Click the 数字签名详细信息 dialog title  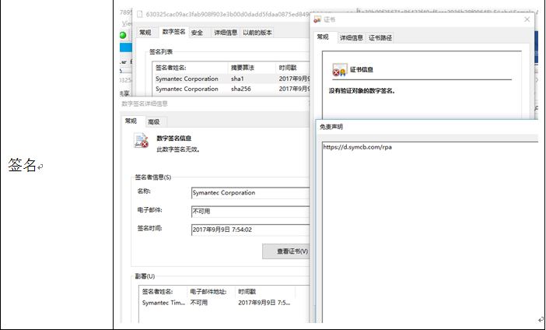pyautogui.click(x=145, y=104)
